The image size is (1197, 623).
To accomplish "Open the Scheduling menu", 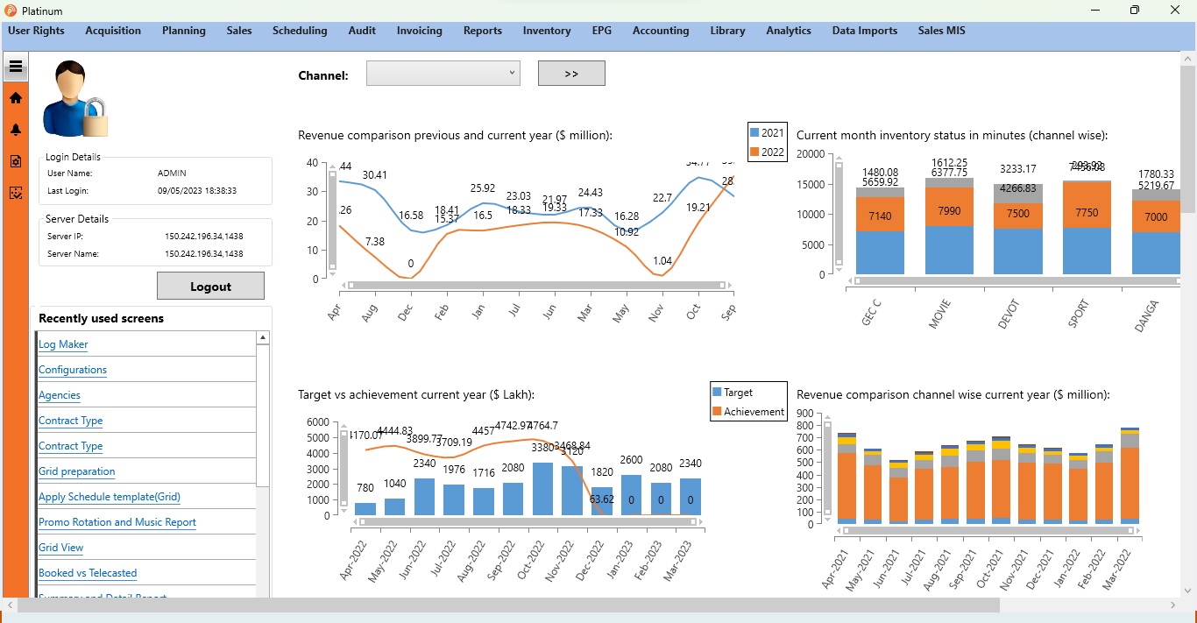I will (300, 31).
